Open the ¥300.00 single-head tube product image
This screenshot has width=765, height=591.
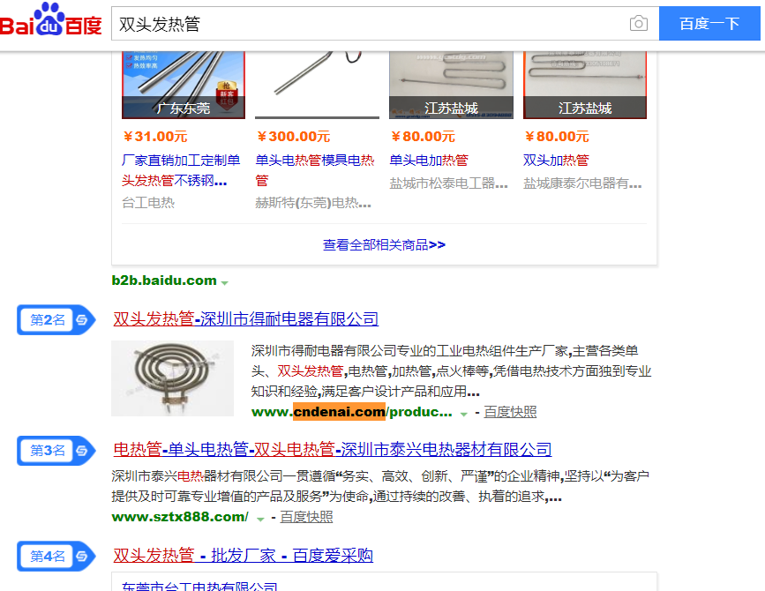pos(317,85)
